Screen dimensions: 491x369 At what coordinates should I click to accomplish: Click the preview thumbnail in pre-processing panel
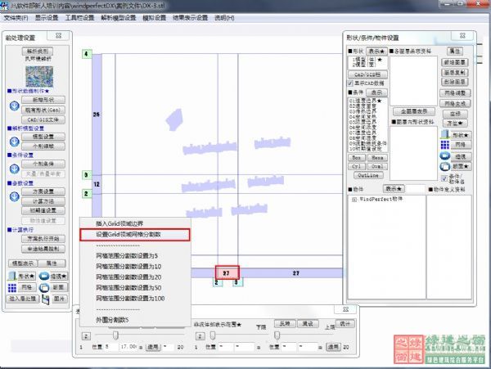coord(38,74)
